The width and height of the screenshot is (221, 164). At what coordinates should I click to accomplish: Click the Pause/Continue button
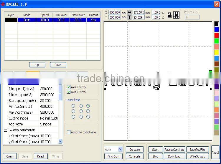click(174, 150)
